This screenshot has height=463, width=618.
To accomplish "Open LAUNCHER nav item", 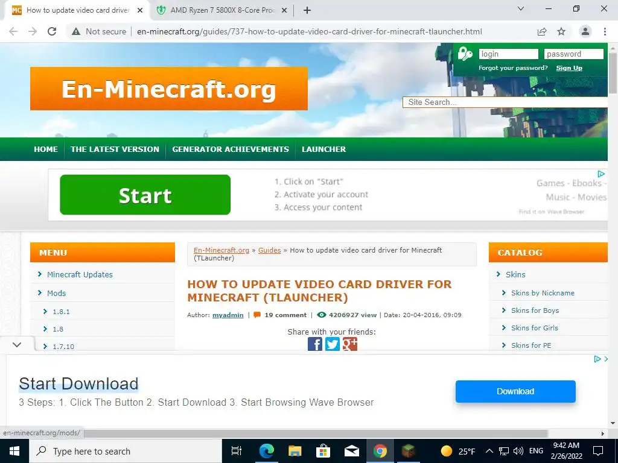I will point(324,150).
